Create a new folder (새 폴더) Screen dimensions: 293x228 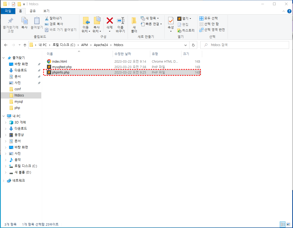(134, 25)
